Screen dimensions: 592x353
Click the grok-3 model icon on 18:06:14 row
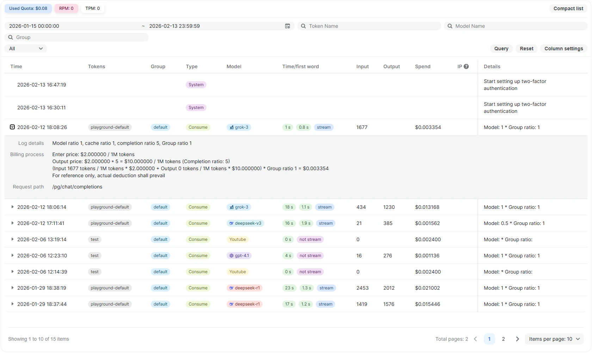pyautogui.click(x=232, y=207)
